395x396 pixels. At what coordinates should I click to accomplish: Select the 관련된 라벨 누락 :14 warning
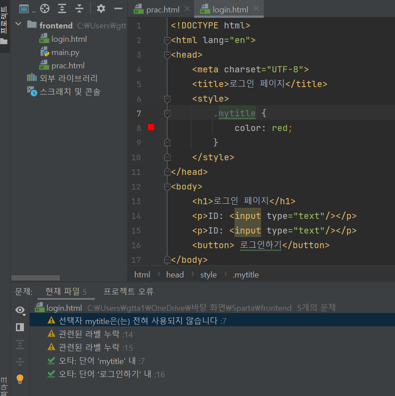tap(212, 334)
